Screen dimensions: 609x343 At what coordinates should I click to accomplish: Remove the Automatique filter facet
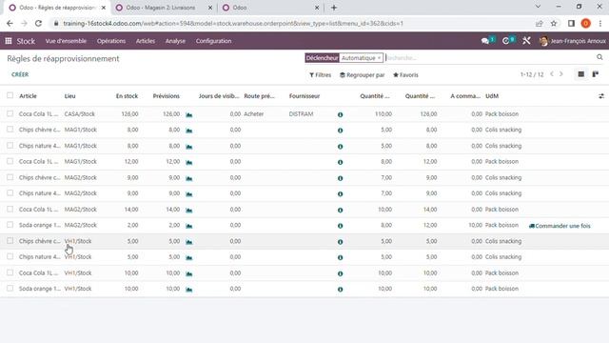[x=379, y=58]
